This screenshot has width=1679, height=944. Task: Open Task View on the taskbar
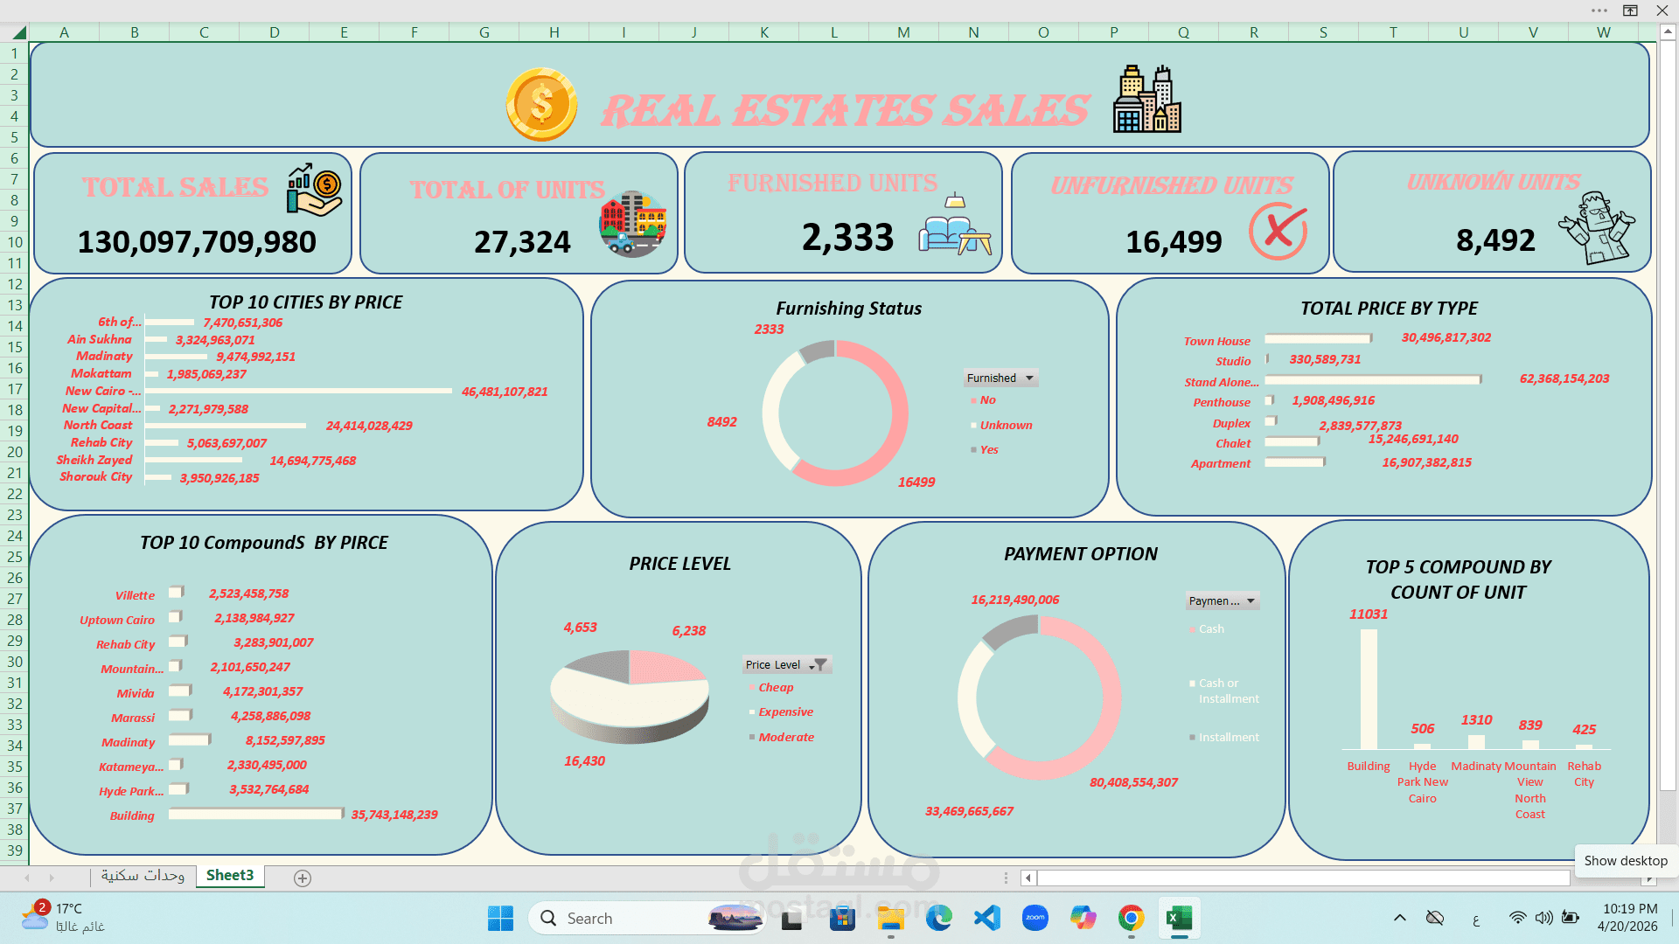coord(791,919)
